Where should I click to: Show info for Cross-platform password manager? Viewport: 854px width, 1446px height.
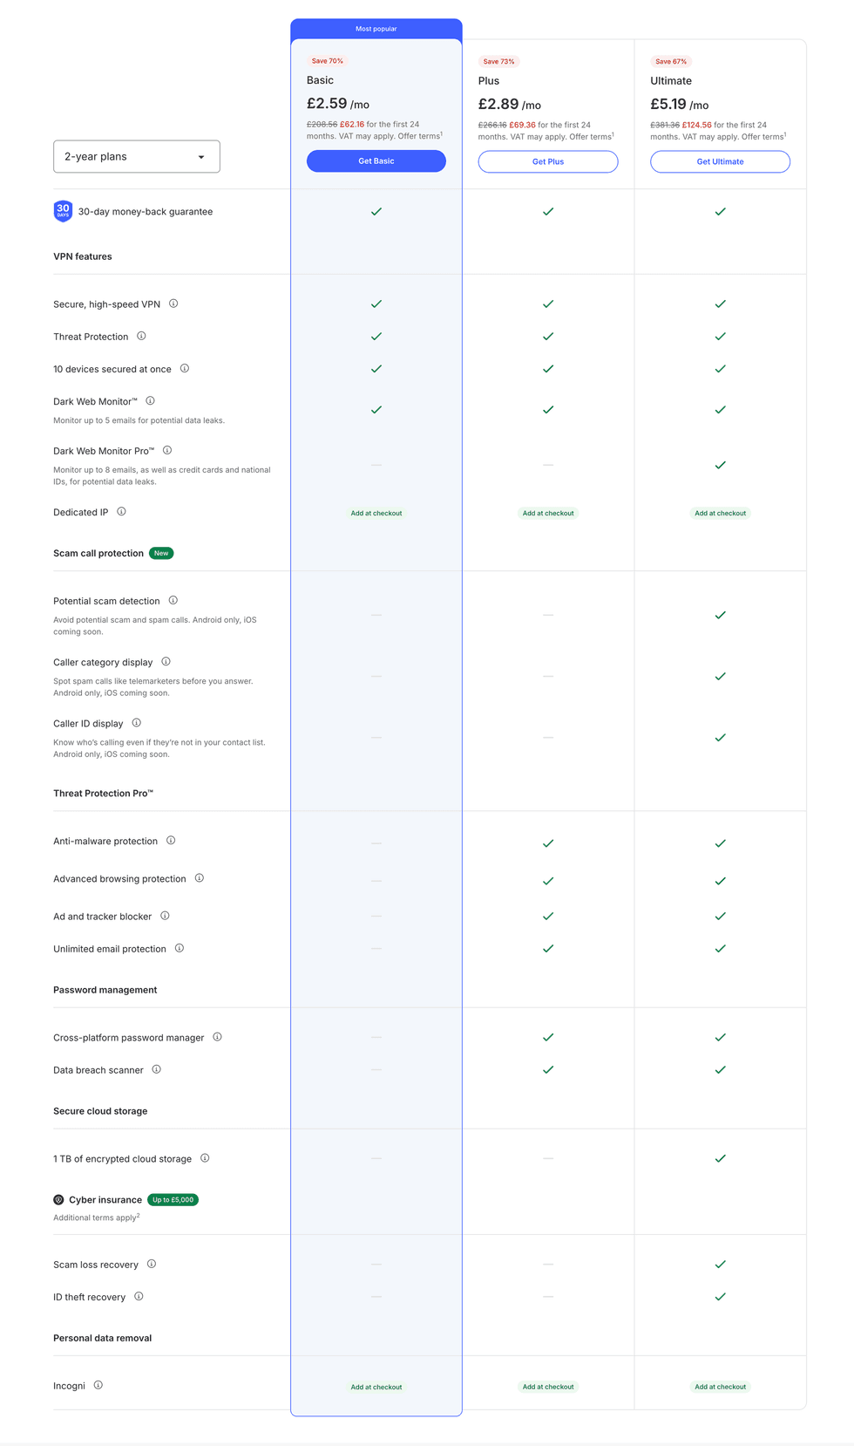tap(217, 1037)
